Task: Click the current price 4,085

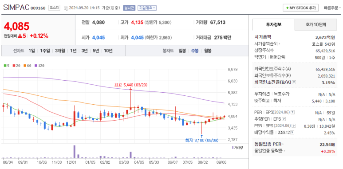Action: tap(16, 27)
